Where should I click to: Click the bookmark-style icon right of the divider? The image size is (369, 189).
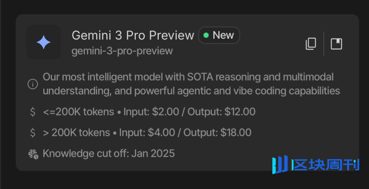(336, 44)
